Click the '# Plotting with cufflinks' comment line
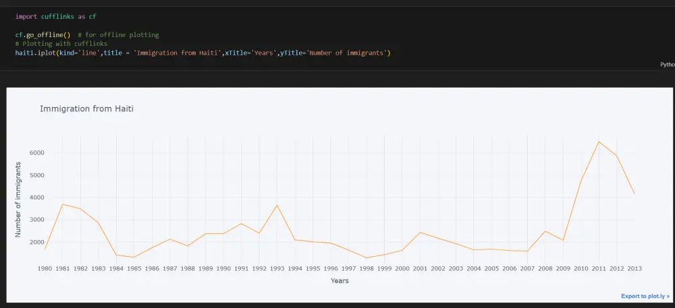675x308 pixels. [x=61, y=44]
